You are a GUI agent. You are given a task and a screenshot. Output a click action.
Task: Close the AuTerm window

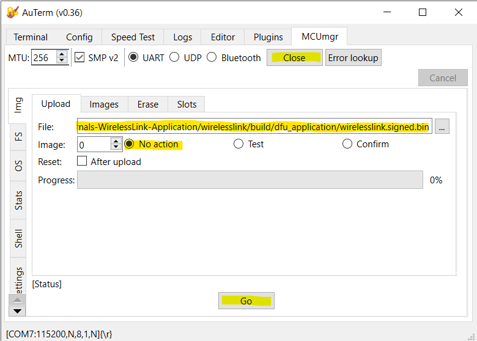click(459, 12)
